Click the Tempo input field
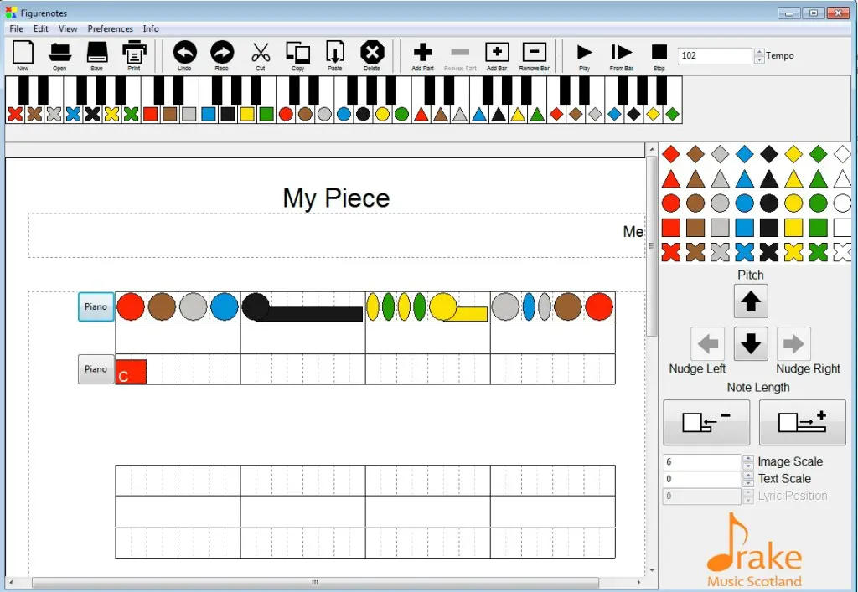Screen dimensions: 858x592 coord(715,56)
